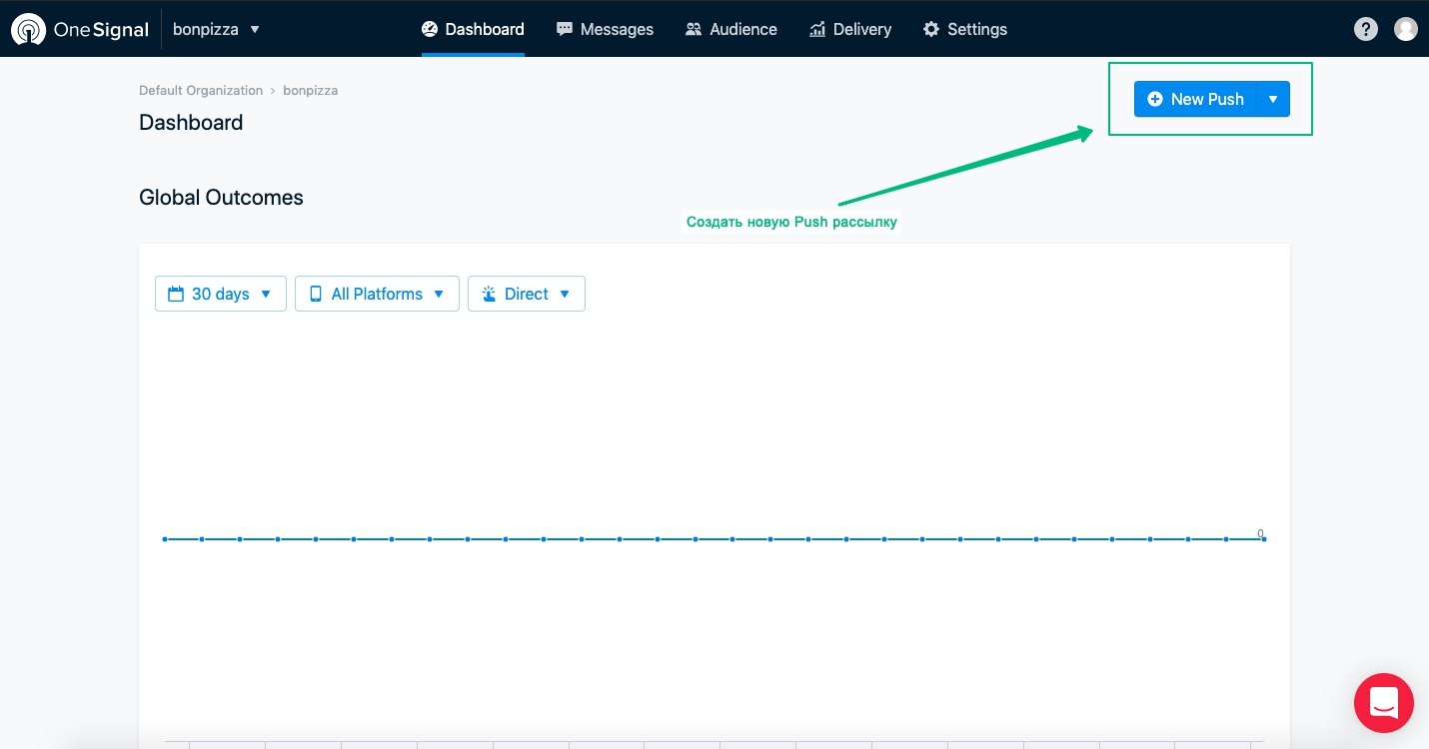This screenshot has width=1429, height=749.
Task: Open the Settings tab
Action: 964,29
